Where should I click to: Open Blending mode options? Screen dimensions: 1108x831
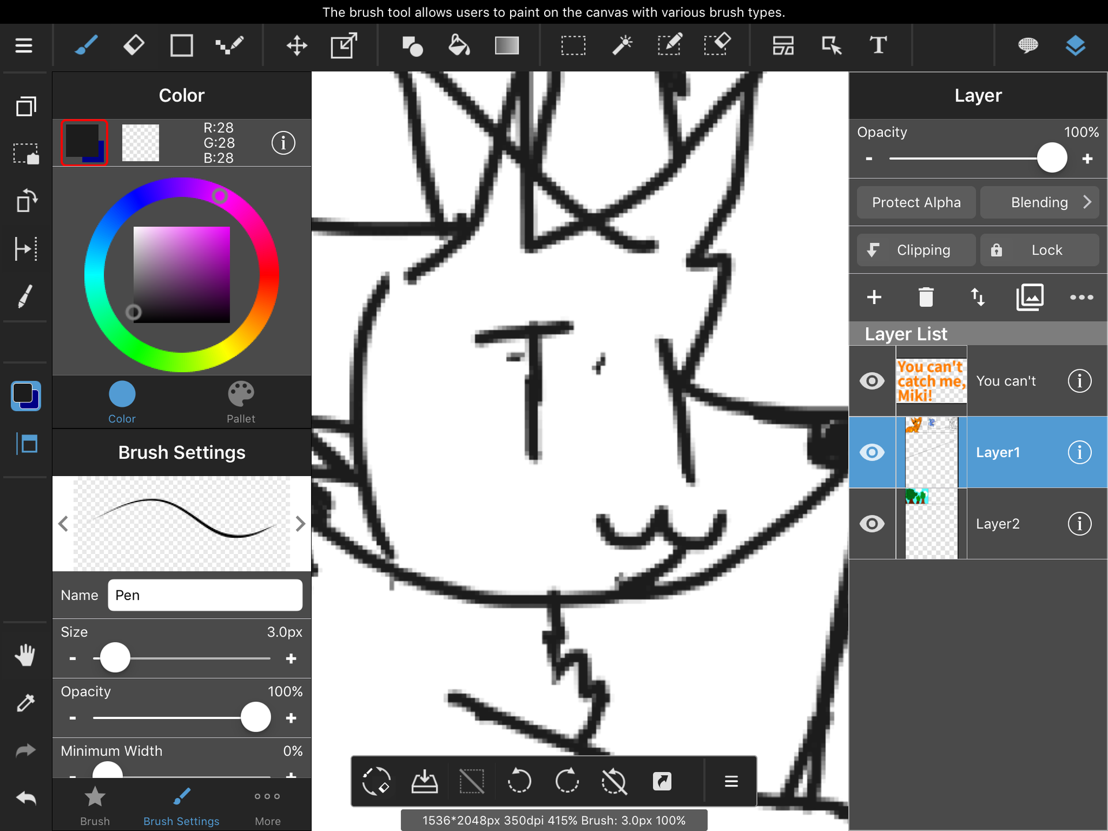click(x=1040, y=203)
